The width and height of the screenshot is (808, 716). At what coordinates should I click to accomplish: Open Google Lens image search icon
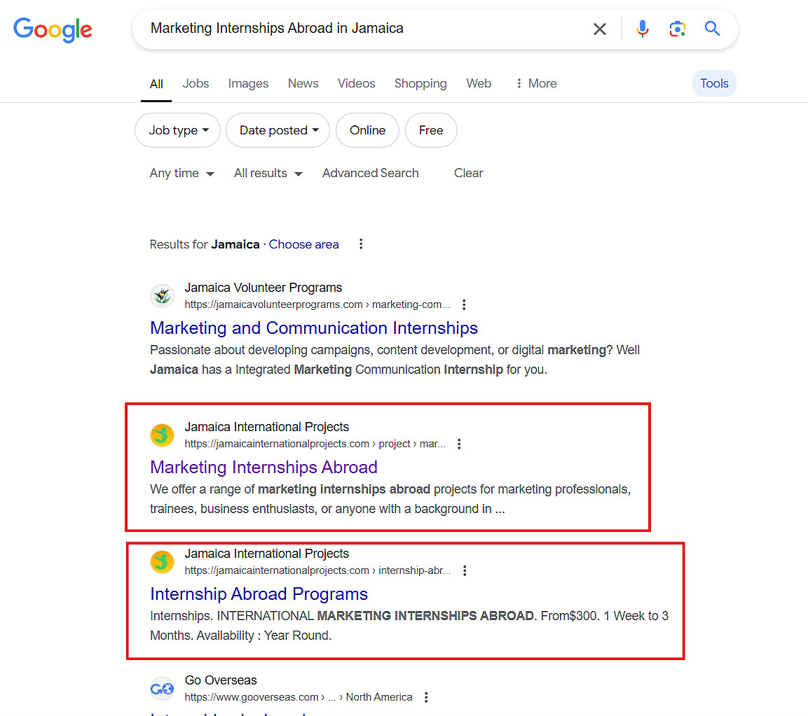(677, 29)
